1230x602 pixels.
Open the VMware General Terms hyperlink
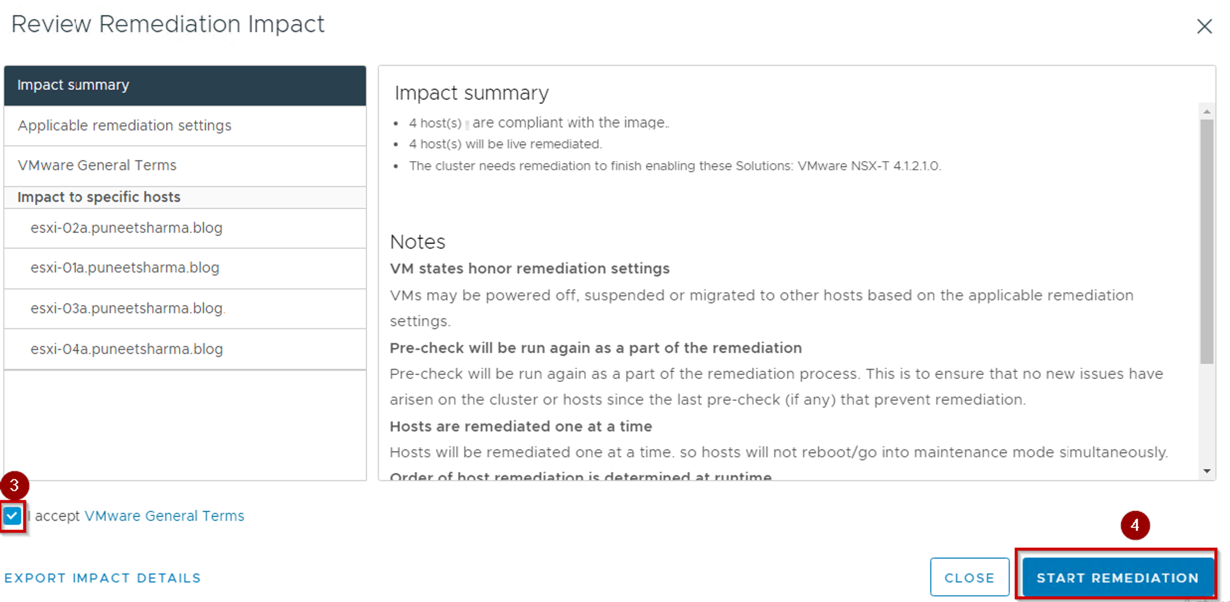(164, 516)
